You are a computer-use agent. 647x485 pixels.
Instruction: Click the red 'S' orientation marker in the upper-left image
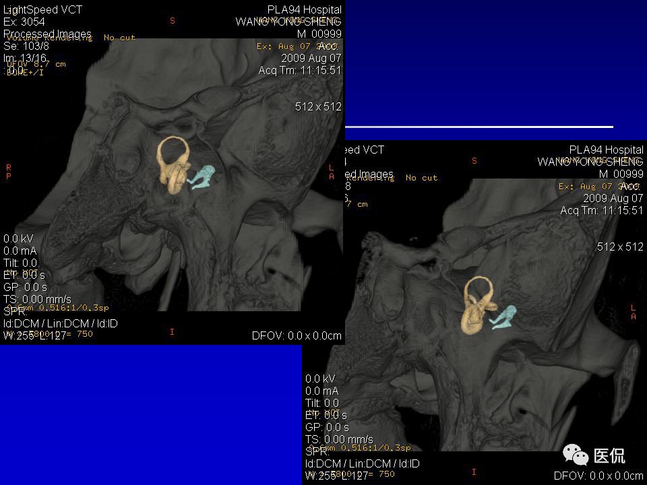173,21
